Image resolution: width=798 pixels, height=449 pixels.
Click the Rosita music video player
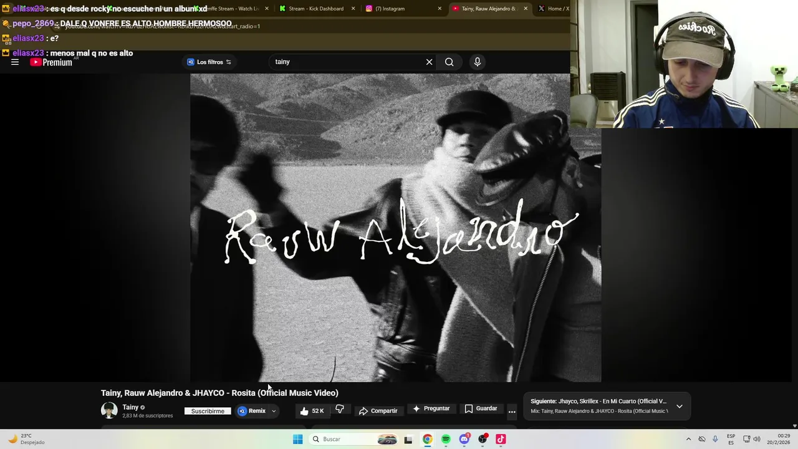[x=395, y=228]
